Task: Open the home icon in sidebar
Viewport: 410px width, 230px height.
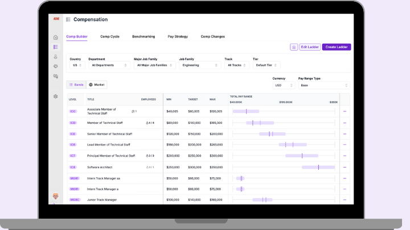Action: [55, 37]
